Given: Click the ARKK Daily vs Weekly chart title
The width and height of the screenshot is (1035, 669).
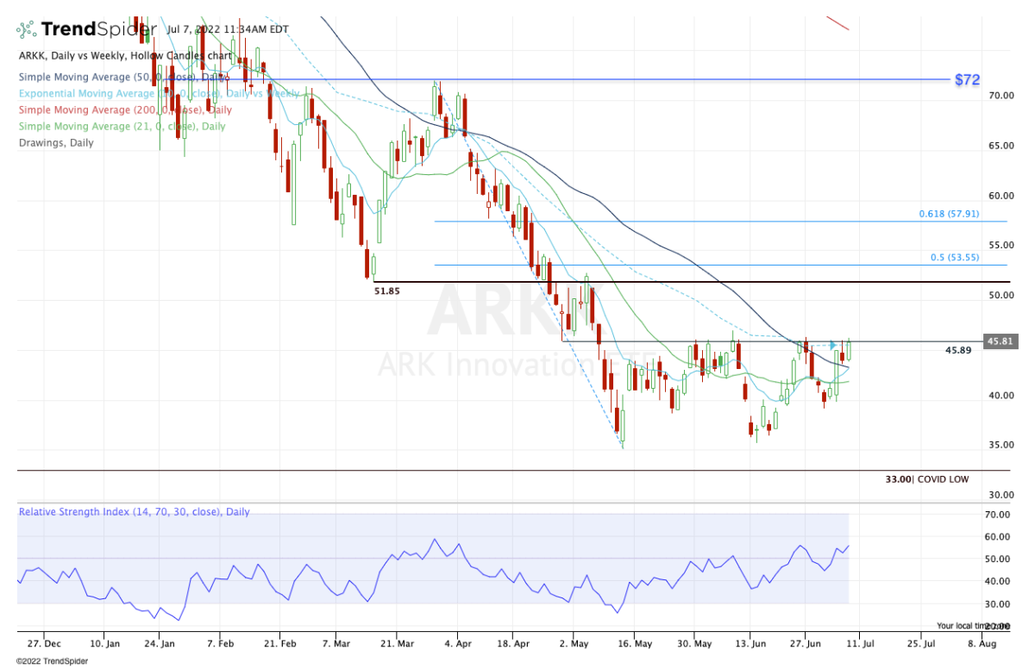Looking at the screenshot, I should point(125,55).
